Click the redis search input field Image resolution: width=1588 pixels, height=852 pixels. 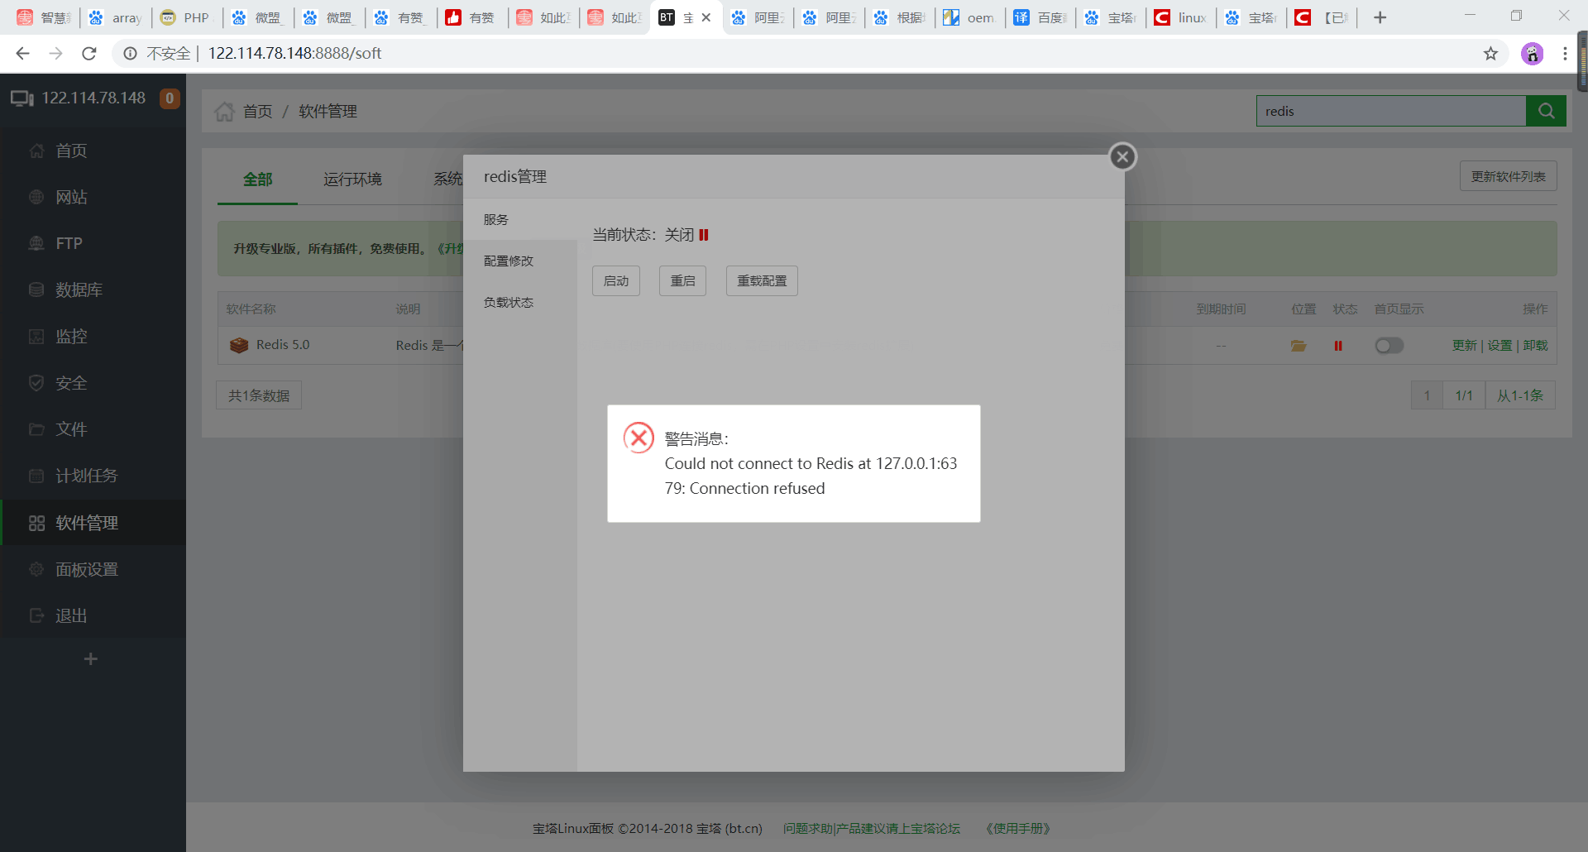click(1390, 111)
